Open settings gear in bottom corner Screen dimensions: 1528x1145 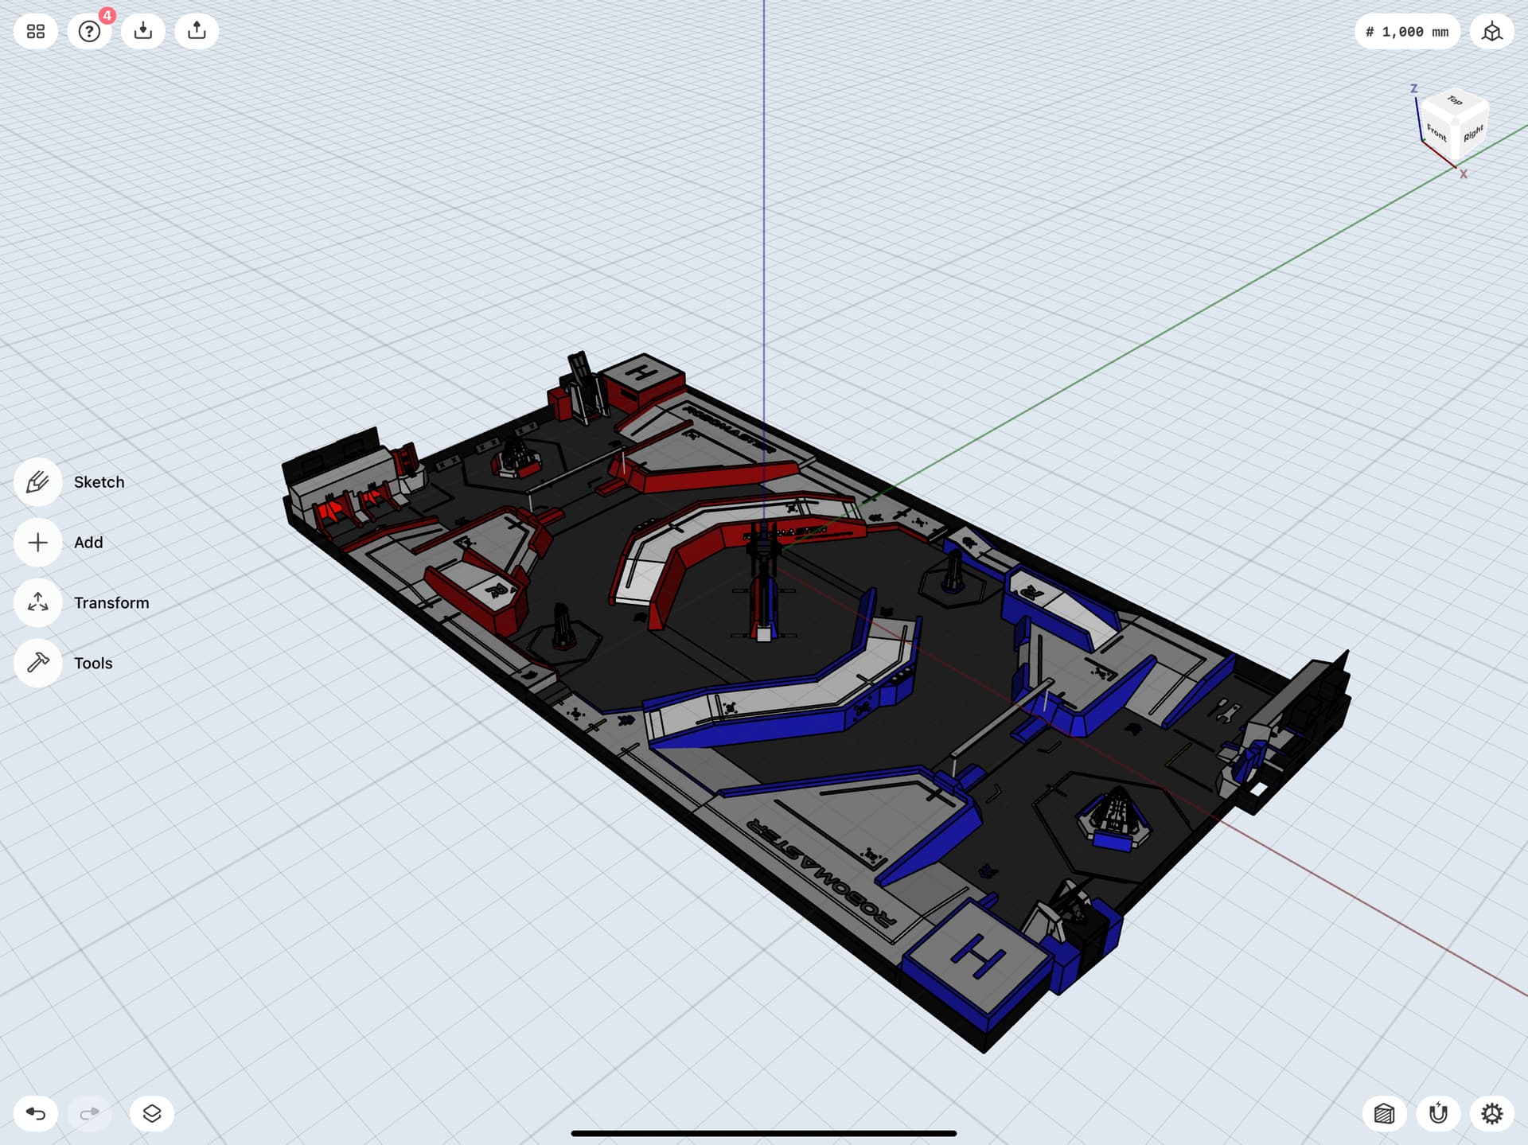pos(1491,1112)
